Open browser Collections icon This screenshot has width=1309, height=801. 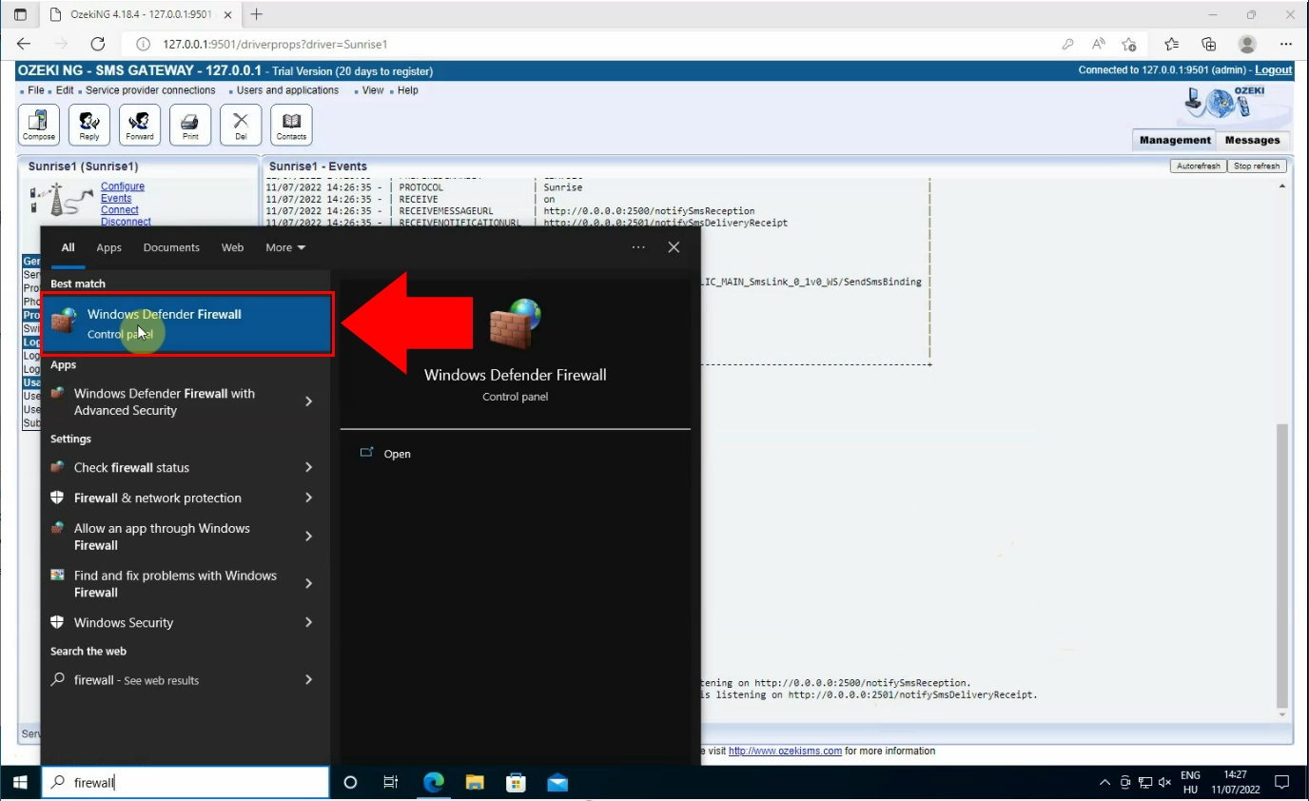coord(1209,44)
